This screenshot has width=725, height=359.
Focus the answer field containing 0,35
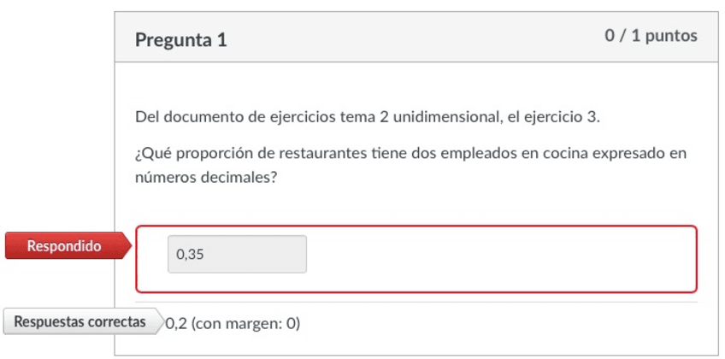(x=237, y=254)
